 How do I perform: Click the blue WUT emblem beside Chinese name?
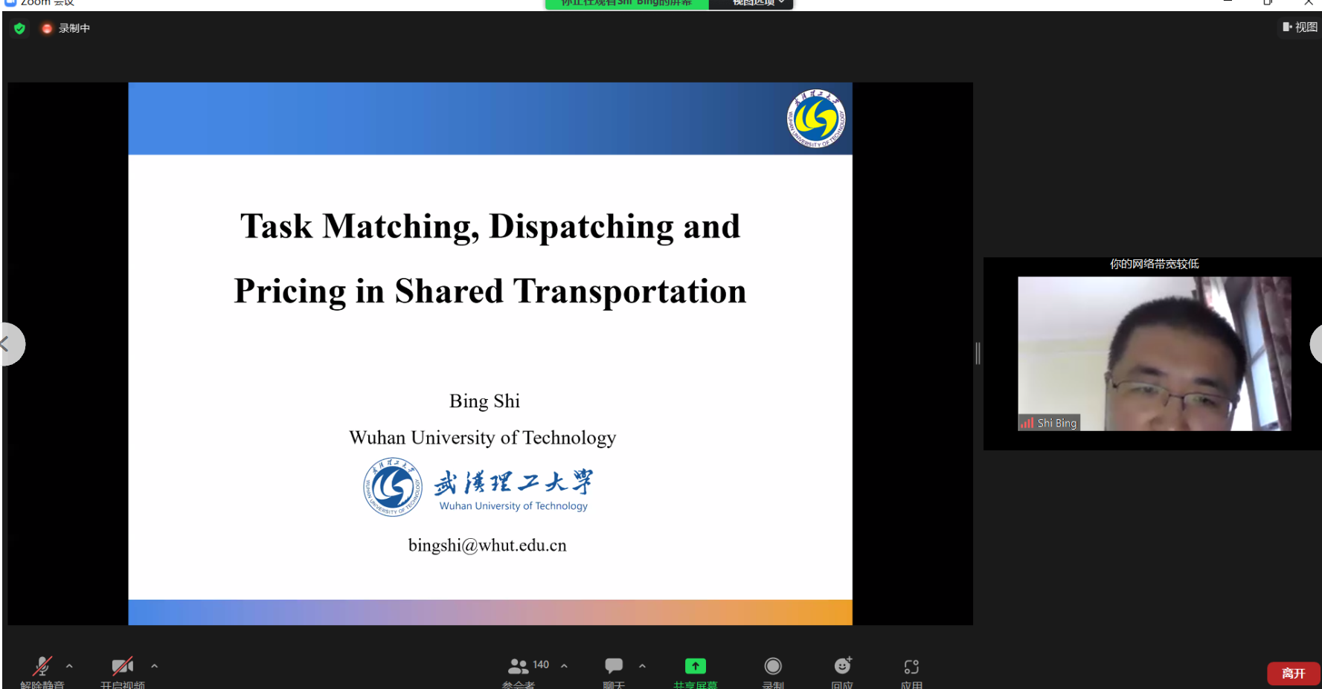point(393,487)
